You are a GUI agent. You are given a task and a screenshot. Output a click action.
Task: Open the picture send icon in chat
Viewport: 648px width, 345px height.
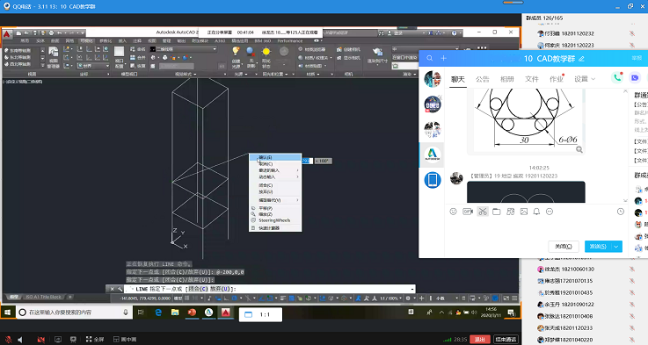524,212
